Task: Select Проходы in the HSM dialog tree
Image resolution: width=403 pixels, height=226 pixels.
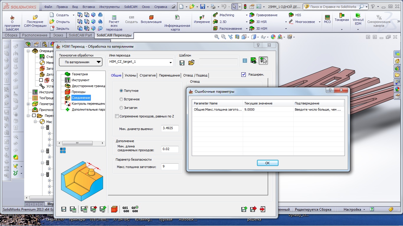Action: tap(78, 92)
